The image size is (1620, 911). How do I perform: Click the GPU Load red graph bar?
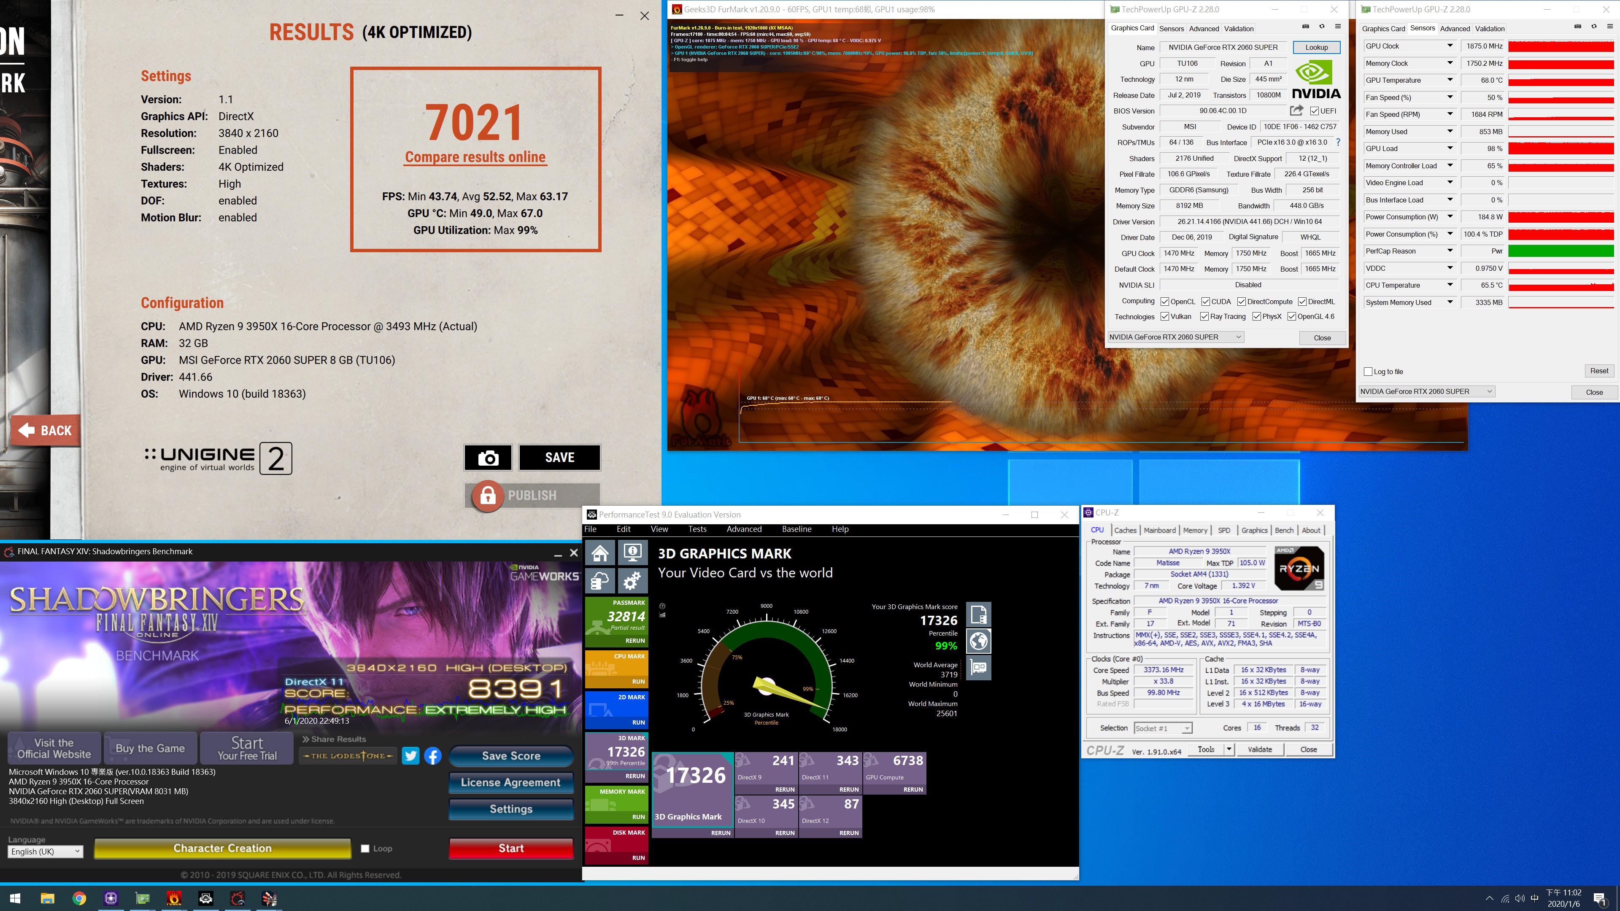coord(1560,149)
